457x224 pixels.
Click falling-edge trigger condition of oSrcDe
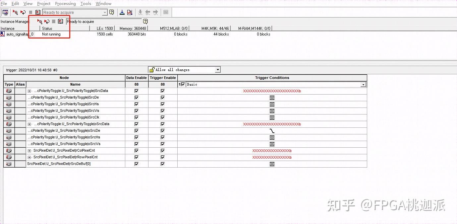point(272,131)
